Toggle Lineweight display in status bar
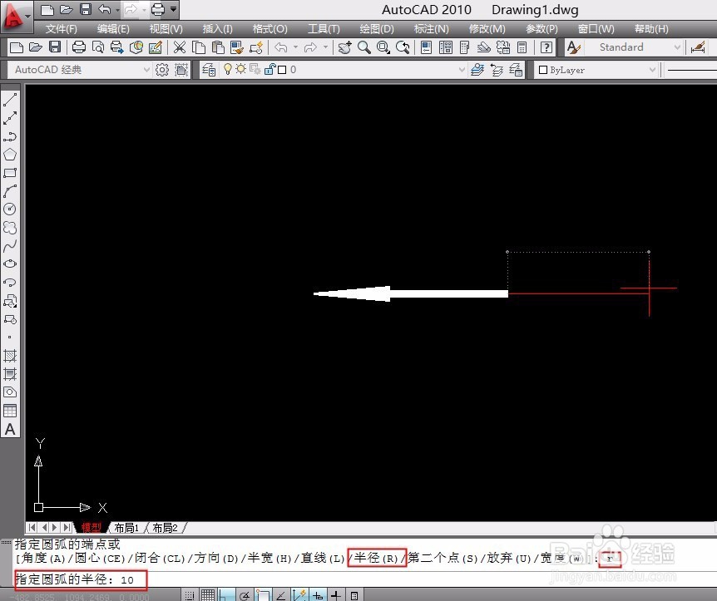This screenshot has width=717, height=601. 336,595
